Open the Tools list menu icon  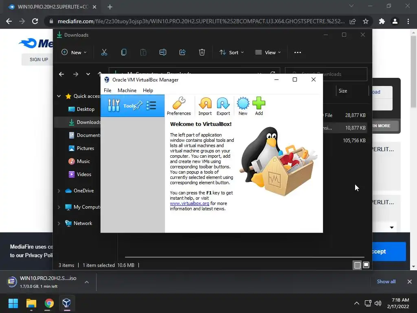click(151, 106)
